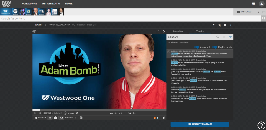Clear the billboard search with X icon
266x130 pixels.
click(224, 37)
